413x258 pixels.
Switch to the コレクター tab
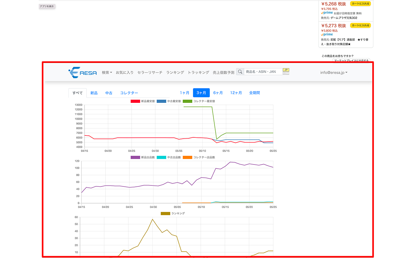coord(129,93)
